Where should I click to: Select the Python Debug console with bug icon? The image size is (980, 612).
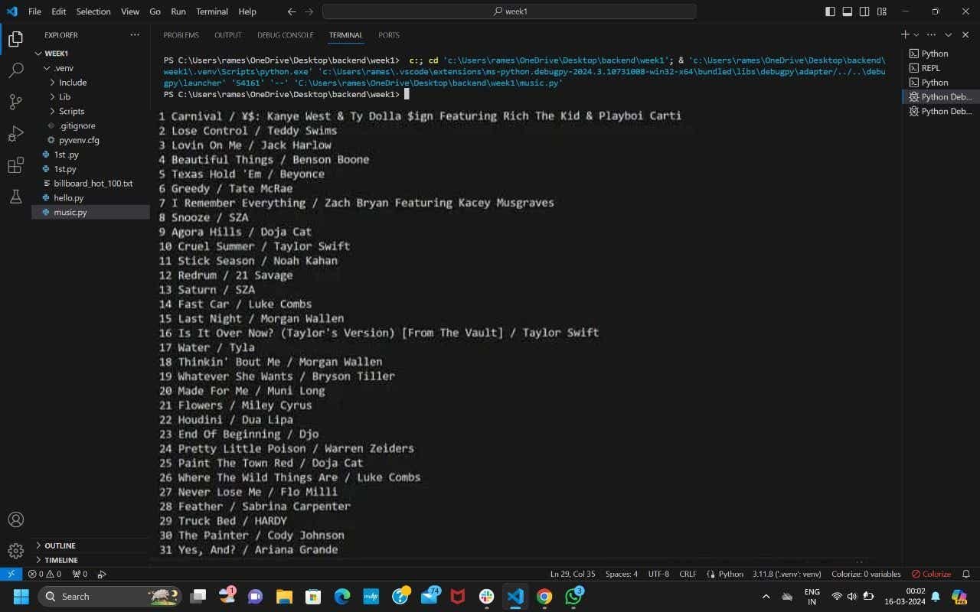940,96
